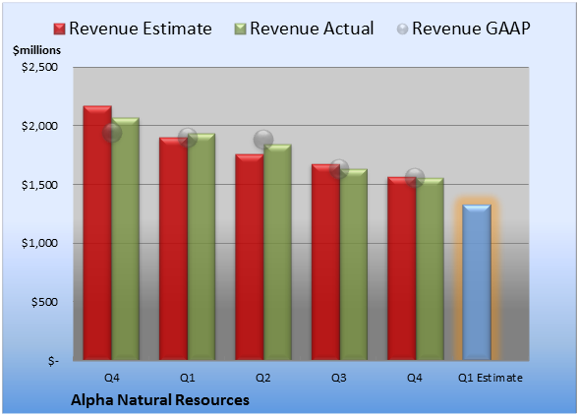Click the 'Q1' category label
578x415 pixels.
point(187,378)
